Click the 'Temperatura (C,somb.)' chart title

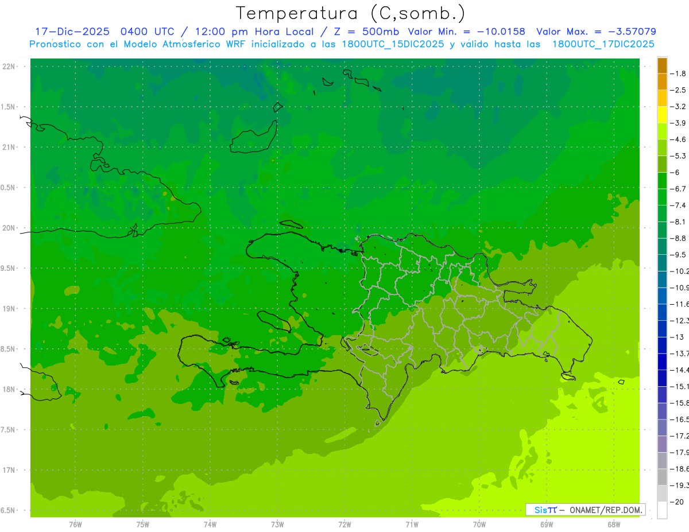click(x=350, y=13)
